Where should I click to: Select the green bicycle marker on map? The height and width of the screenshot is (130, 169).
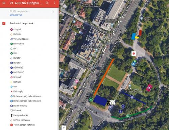91,99
